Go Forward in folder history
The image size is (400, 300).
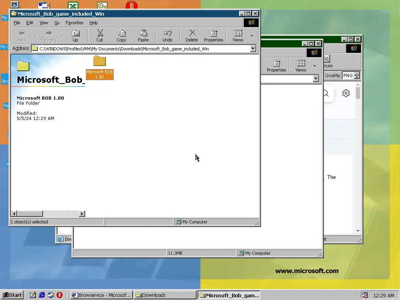(x=48, y=36)
